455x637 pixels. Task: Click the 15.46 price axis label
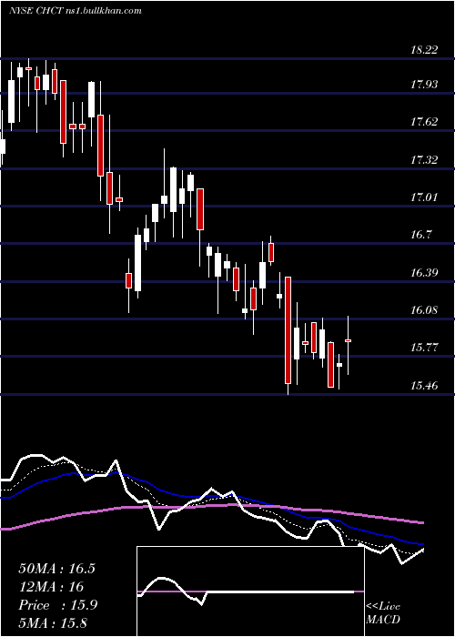click(424, 385)
